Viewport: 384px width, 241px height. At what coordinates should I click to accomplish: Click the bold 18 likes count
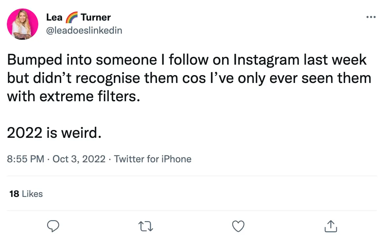click(14, 194)
